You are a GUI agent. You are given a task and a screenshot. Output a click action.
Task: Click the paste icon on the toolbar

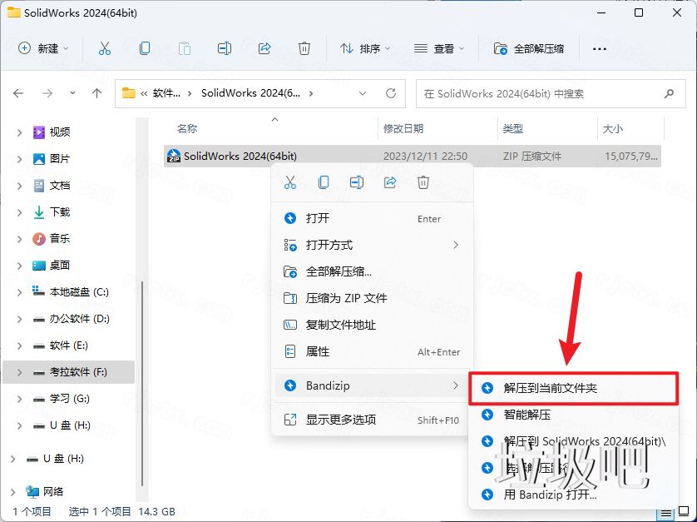pyautogui.click(x=184, y=48)
